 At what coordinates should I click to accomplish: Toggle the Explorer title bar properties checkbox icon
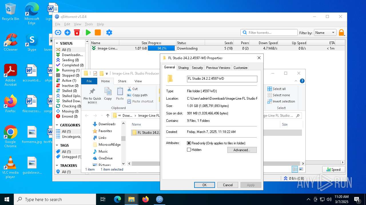coord(95,73)
